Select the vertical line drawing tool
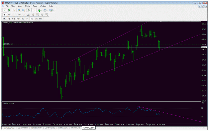Image resolution: width=209 pixels, height=131 pixels. (15, 14)
